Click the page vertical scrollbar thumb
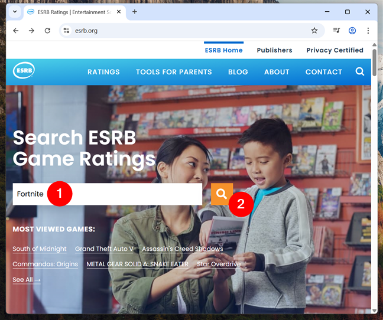Screen dimensions: 383x320 click(x=374, y=63)
